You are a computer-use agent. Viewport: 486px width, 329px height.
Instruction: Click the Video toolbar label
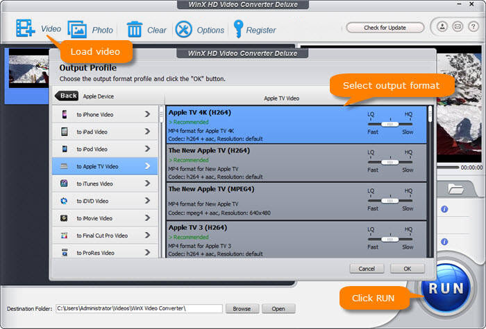pos(51,29)
